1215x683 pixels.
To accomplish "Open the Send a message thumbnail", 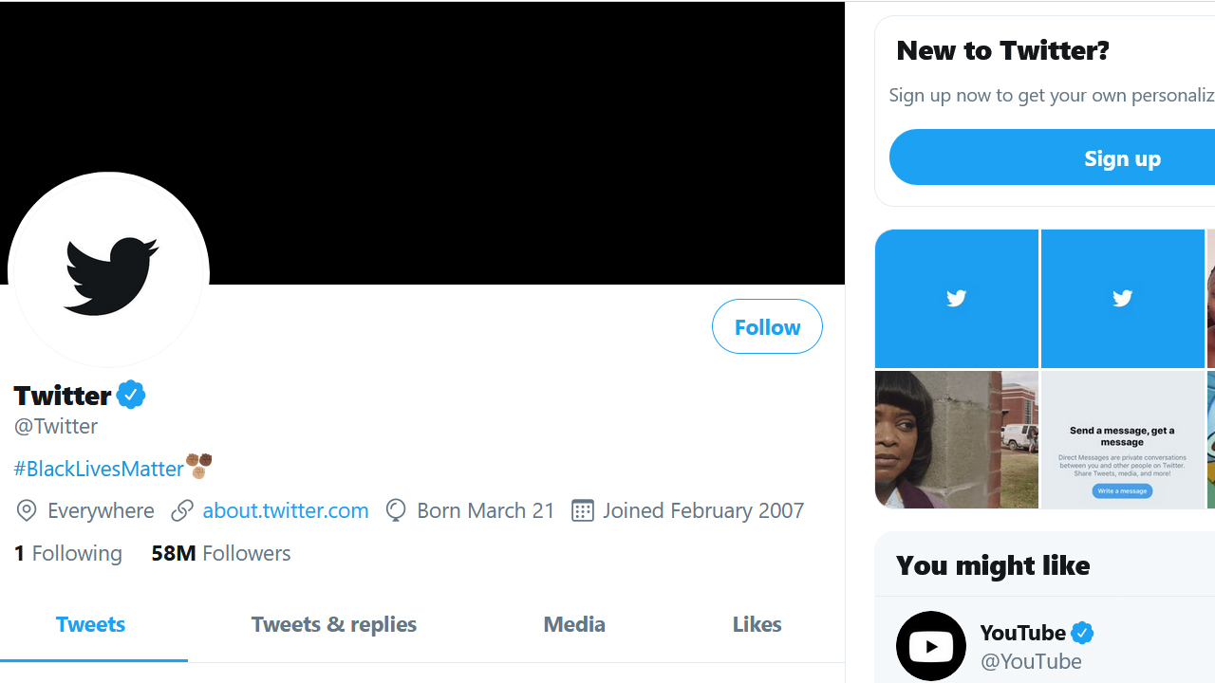I will 1122,439.
